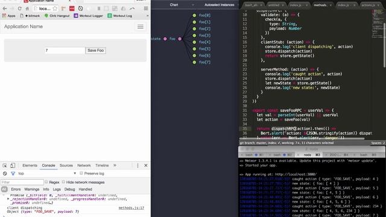Toggle DevTools device mode
This screenshot has height=217, width=386.
13,166
